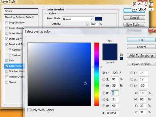This screenshot has height=117, width=156.
Task: Close the Select overlay color dialog
Action: point(153,30)
